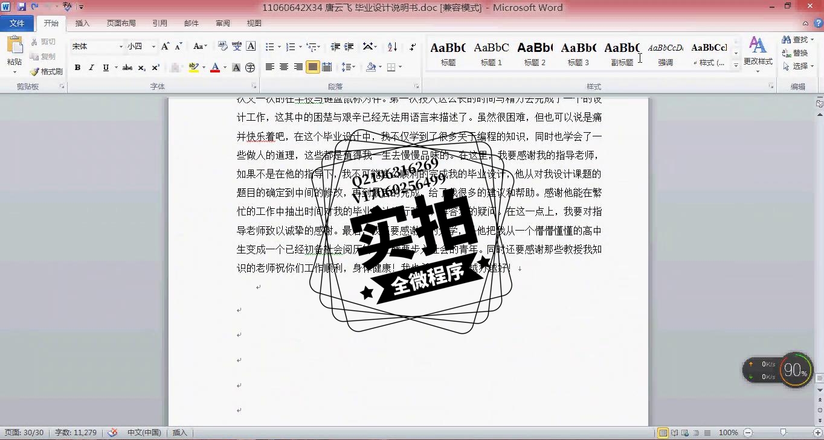
Task: Open the line spacing dropdown
Action: (349, 67)
